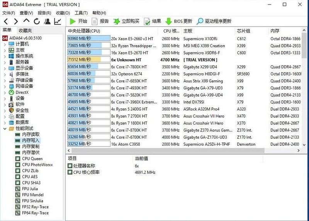This screenshot has width=309, height=221.
Task: Select the 安全性 shield icon
Action: click(12, 110)
